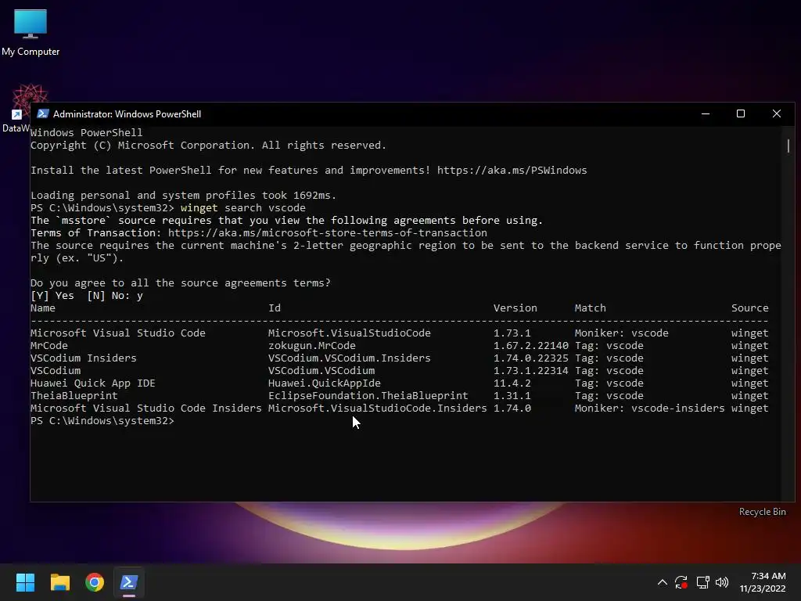The height and width of the screenshot is (601, 801).
Task: Close the Administrator PowerShell window
Action: pos(777,113)
